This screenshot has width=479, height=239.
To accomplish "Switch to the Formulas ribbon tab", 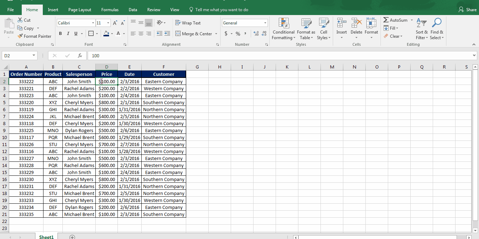I will (110, 10).
